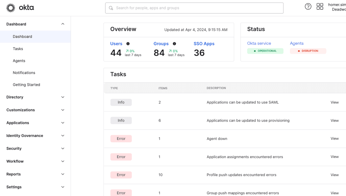Expand the Identity Governance section
This screenshot has height=196, width=346.
(x=35, y=136)
